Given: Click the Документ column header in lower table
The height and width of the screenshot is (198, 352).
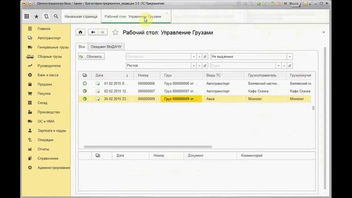Looking at the screenshot, I should click(x=210, y=156).
